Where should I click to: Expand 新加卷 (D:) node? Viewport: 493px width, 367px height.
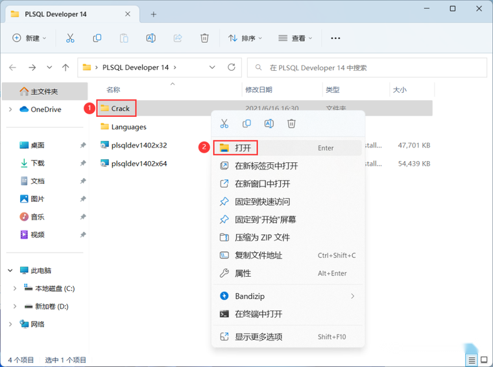click(14, 306)
